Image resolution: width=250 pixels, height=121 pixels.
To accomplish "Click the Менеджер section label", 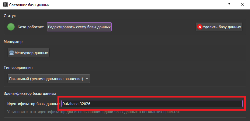I will (13, 42).
